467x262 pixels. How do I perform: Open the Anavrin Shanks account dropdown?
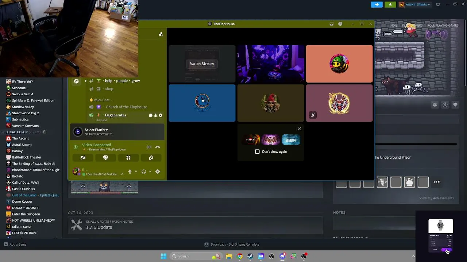[414, 4]
